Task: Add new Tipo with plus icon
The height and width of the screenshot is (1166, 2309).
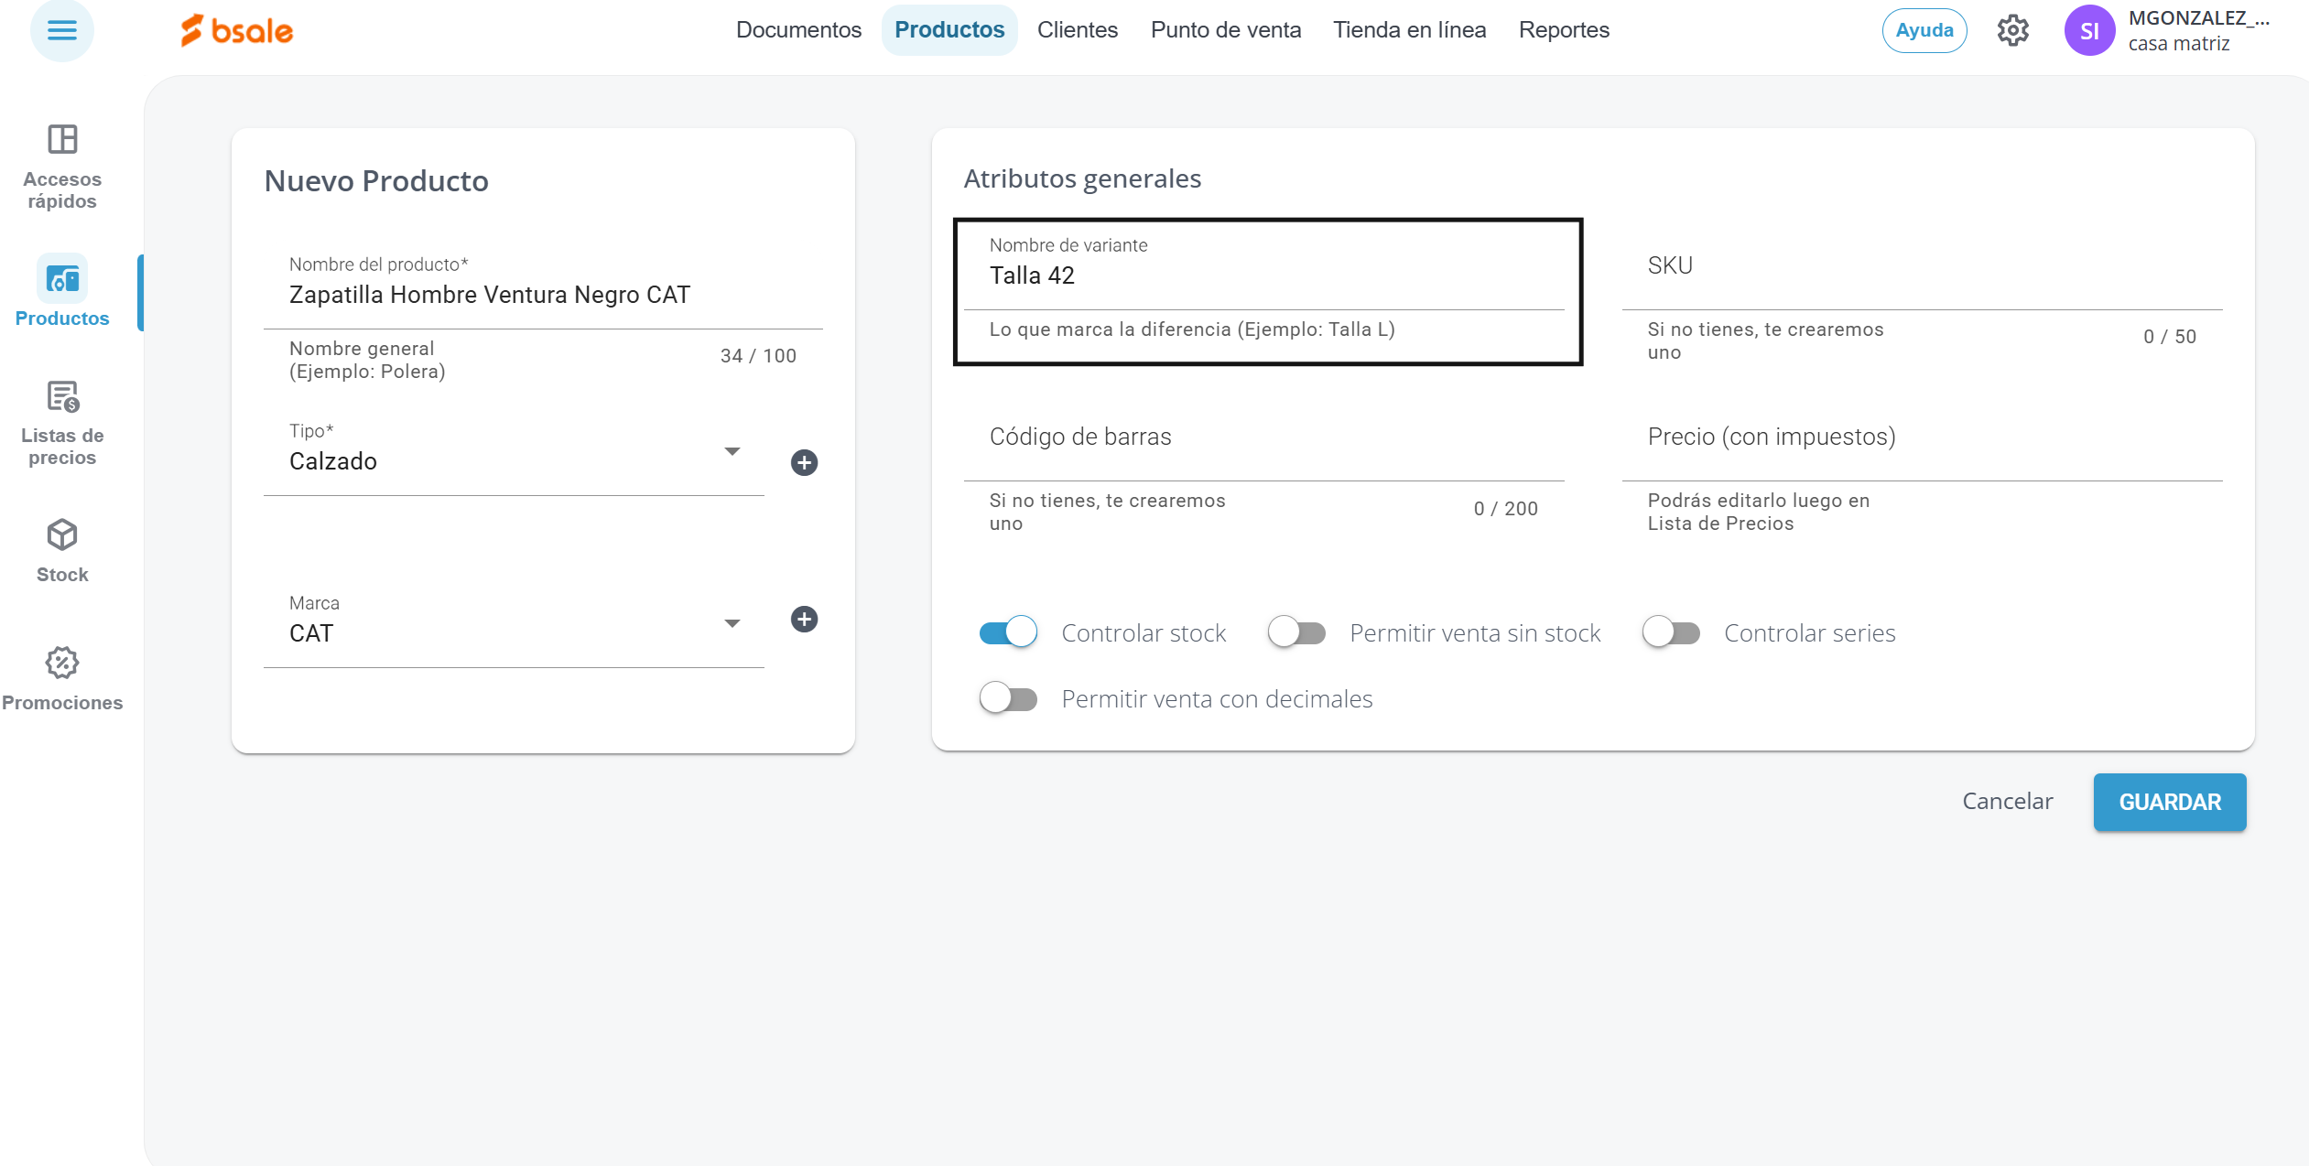Action: point(804,462)
